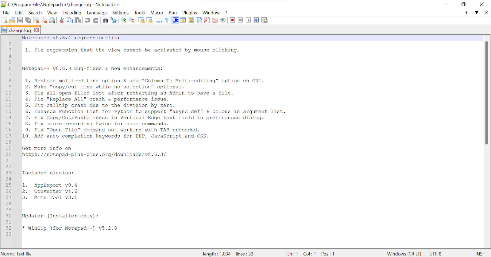Click Normal text file in status bar
Screen dimensions: 491x257
pyautogui.click(x=16, y=254)
